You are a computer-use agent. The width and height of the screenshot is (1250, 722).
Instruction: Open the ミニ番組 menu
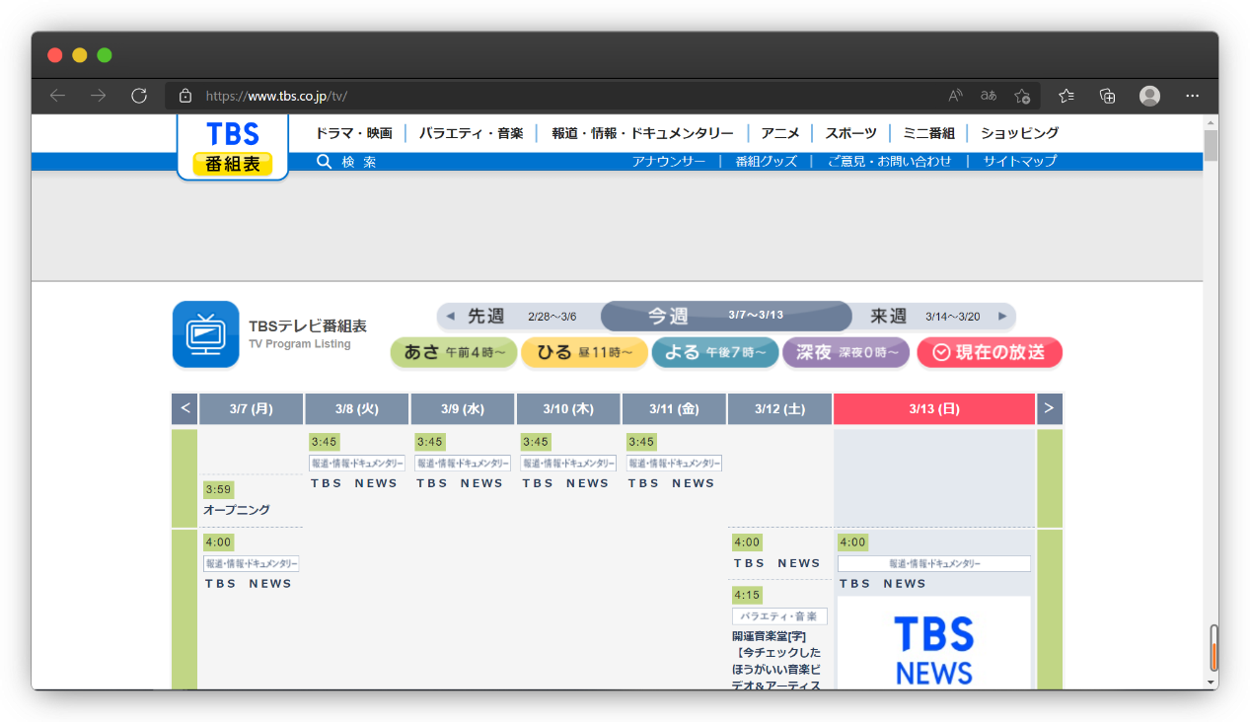[928, 133]
